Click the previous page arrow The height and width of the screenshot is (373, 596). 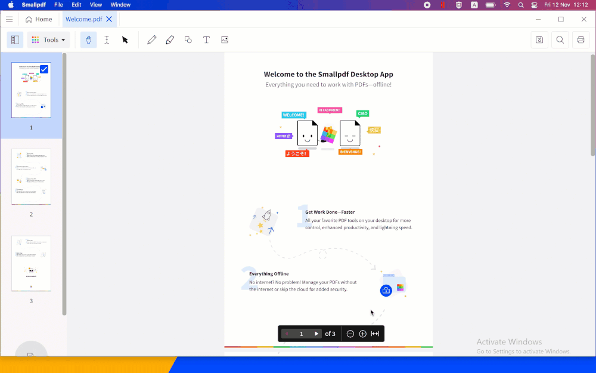point(287,334)
